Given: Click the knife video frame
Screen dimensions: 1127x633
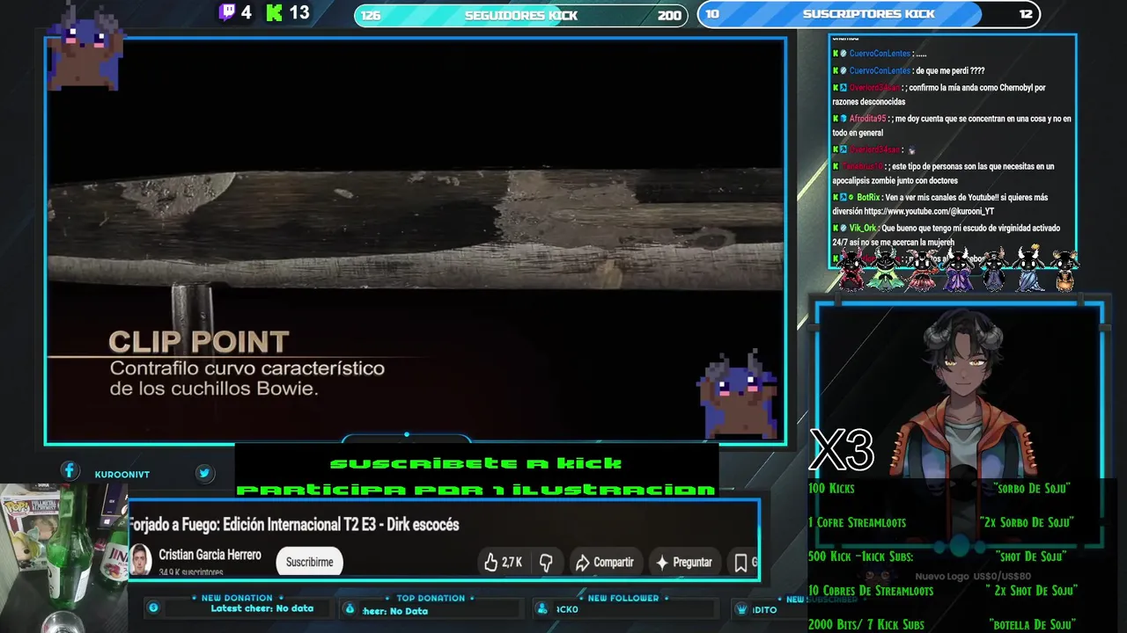Looking at the screenshot, I should [x=415, y=241].
